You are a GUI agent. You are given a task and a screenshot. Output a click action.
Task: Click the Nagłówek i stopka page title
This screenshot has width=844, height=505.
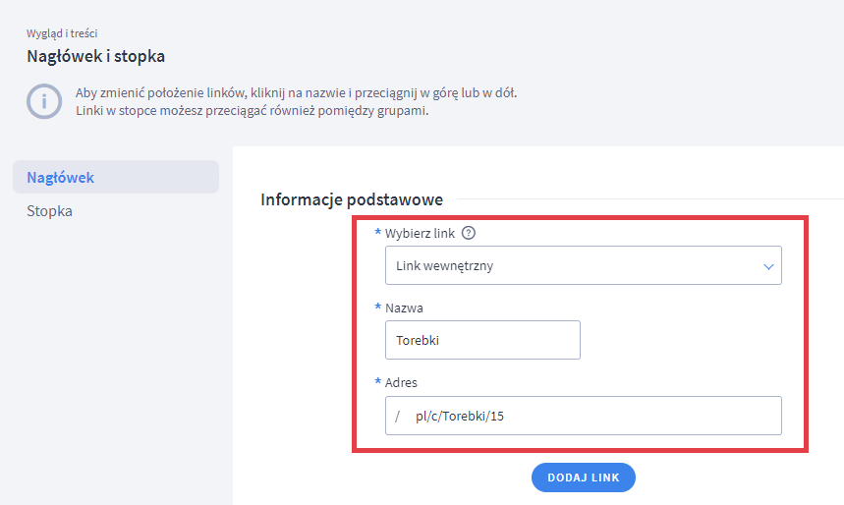[95, 55]
